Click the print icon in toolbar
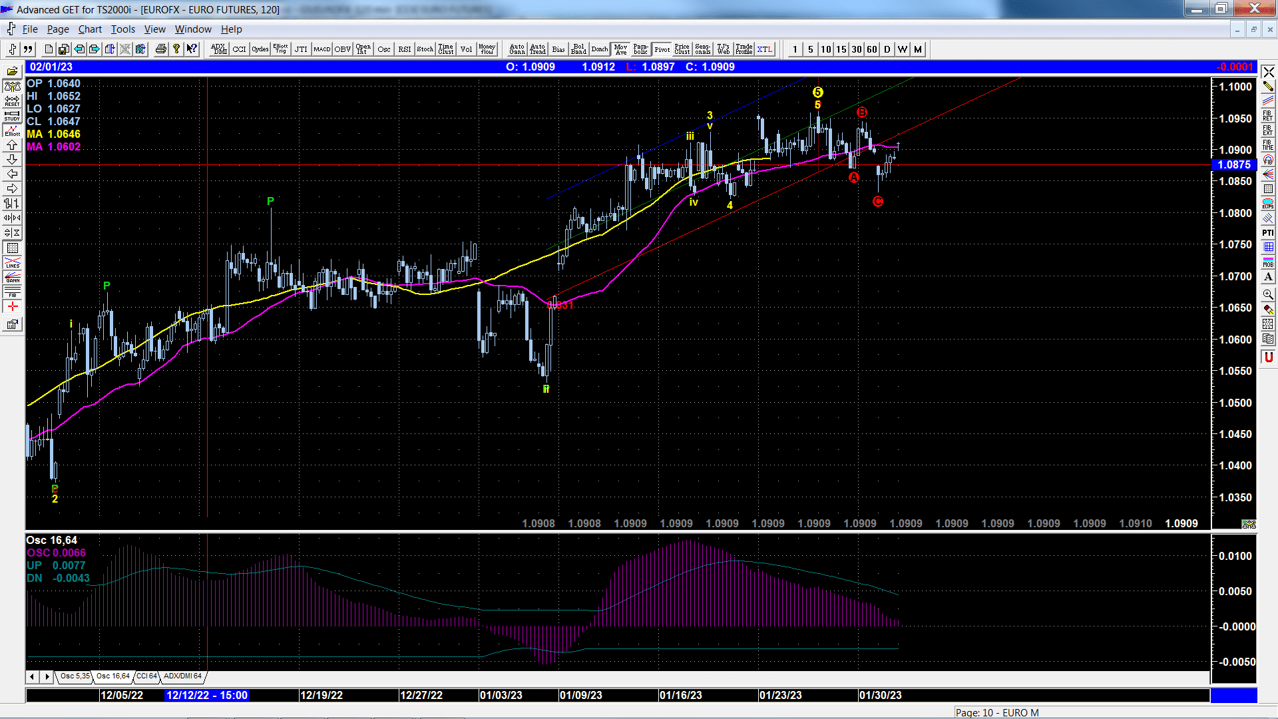The height and width of the screenshot is (719, 1278). 160,49
